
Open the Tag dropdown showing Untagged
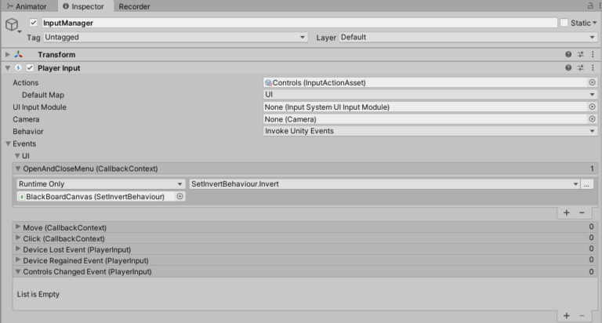pos(175,37)
